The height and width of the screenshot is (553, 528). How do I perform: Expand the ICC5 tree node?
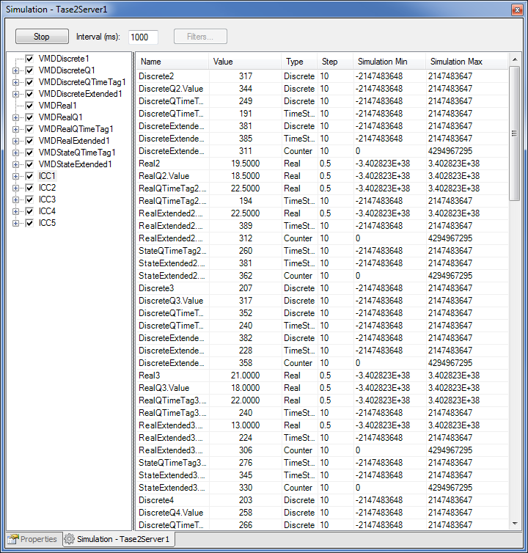[x=16, y=223]
